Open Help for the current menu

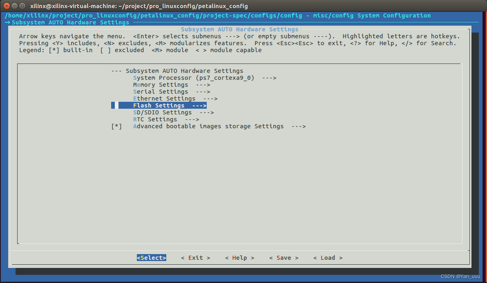point(239,257)
